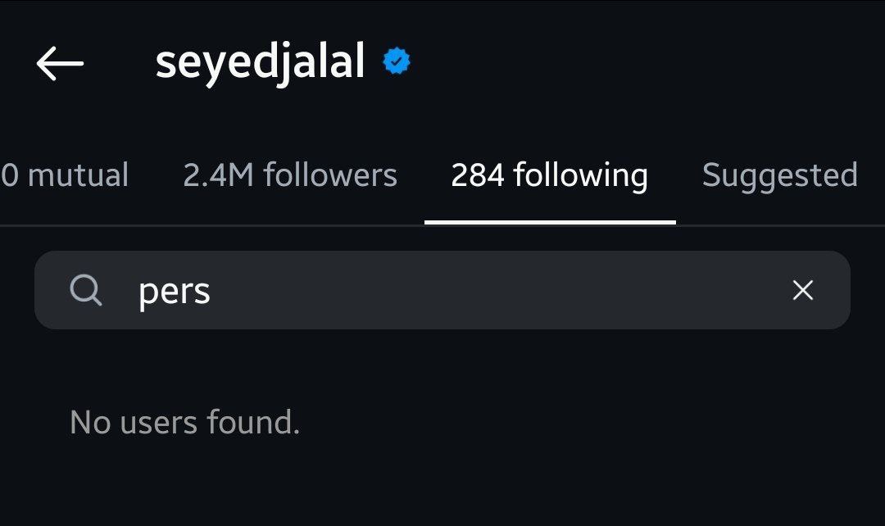The width and height of the screenshot is (885, 526).
Task: Click the magnifying glass search icon
Action: coord(85,290)
